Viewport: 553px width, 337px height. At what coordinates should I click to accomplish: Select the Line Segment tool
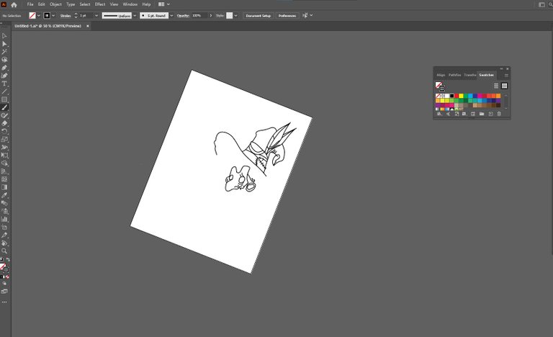(4, 91)
